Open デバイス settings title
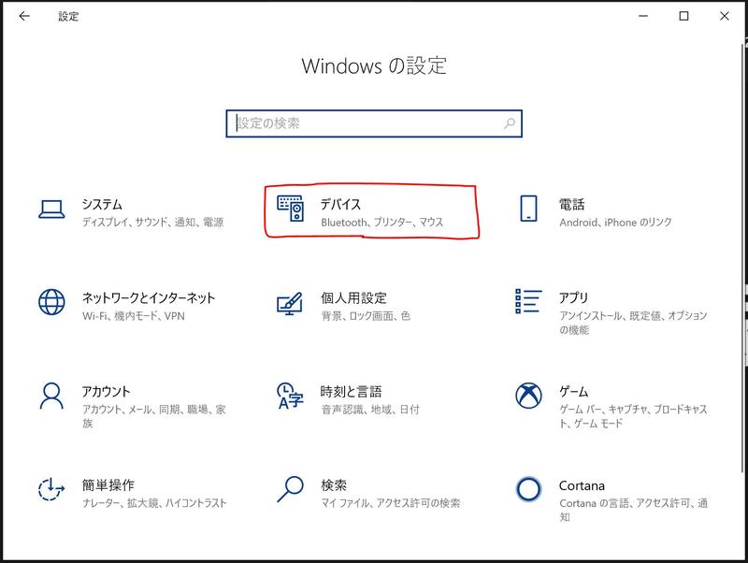This screenshot has height=563, width=748. (340, 204)
